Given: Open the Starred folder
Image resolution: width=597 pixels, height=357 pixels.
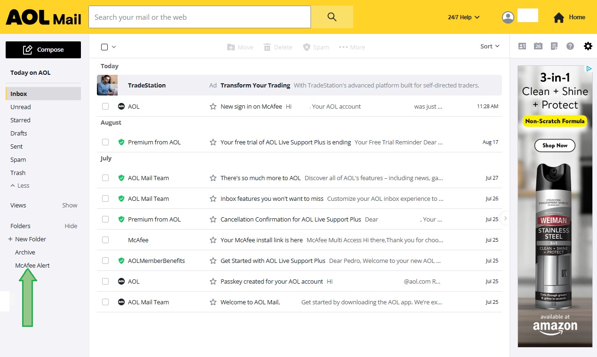Looking at the screenshot, I should pyautogui.click(x=20, y=120).
